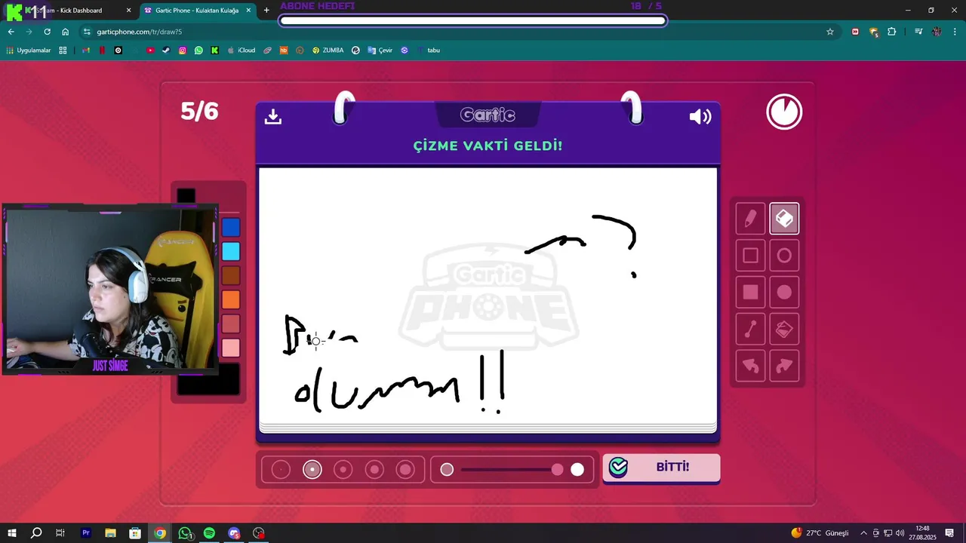
Task: Bookmark this page with the star icon
Action: point(830,32)
